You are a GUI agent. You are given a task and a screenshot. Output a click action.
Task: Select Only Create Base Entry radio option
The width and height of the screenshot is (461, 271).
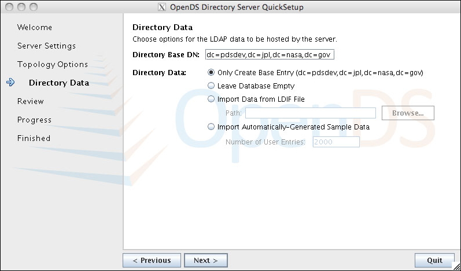(211, 73)
